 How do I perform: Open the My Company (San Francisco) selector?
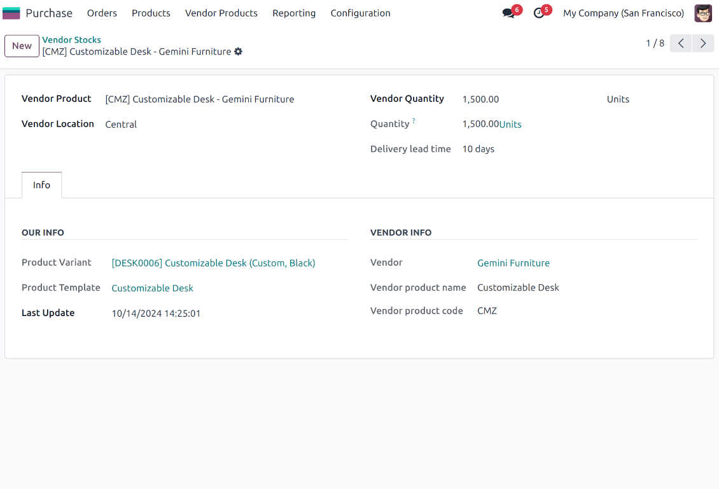click(x=623, y=13)
